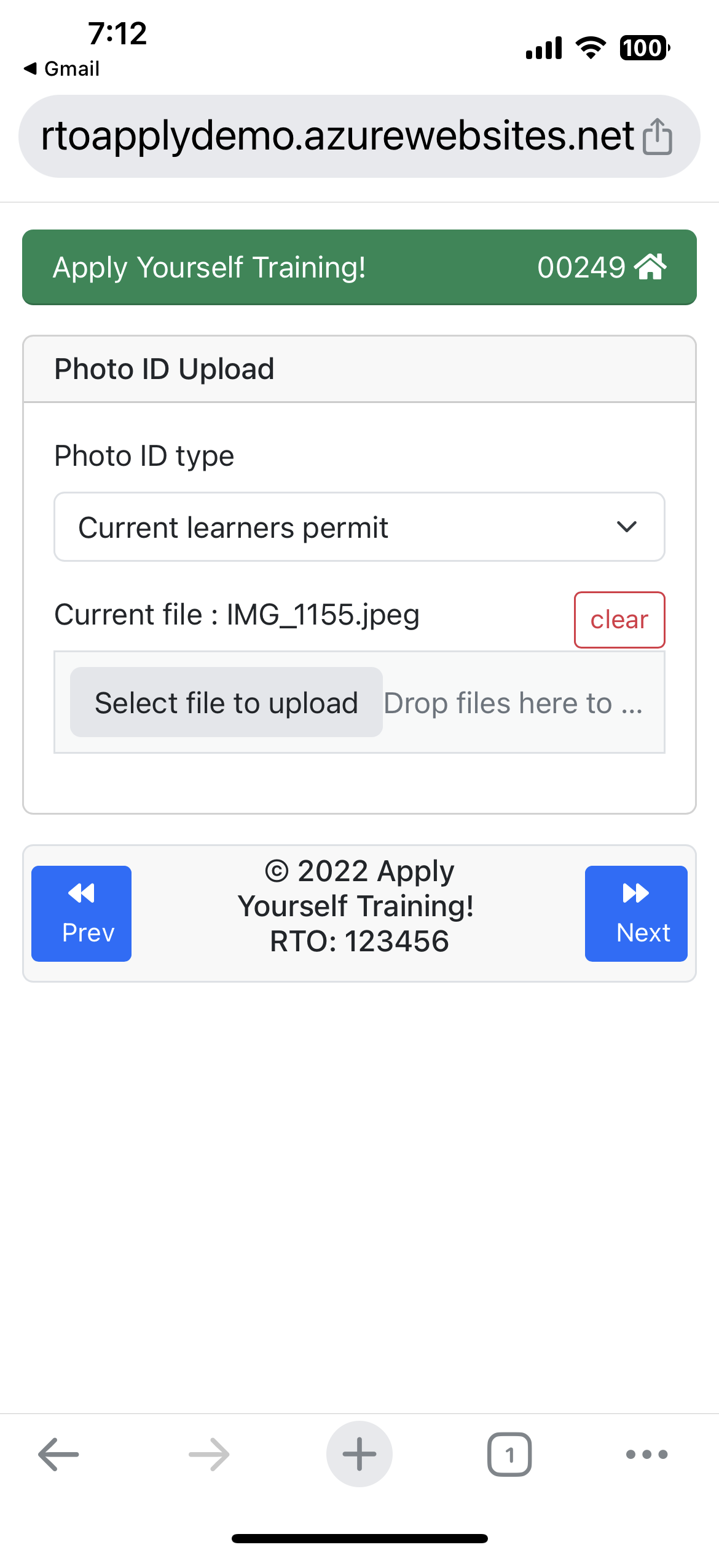The width and height of the screenshot is (719, 1558).
Task: Open the Photo ID type dropdown
Action: point(344,527)
